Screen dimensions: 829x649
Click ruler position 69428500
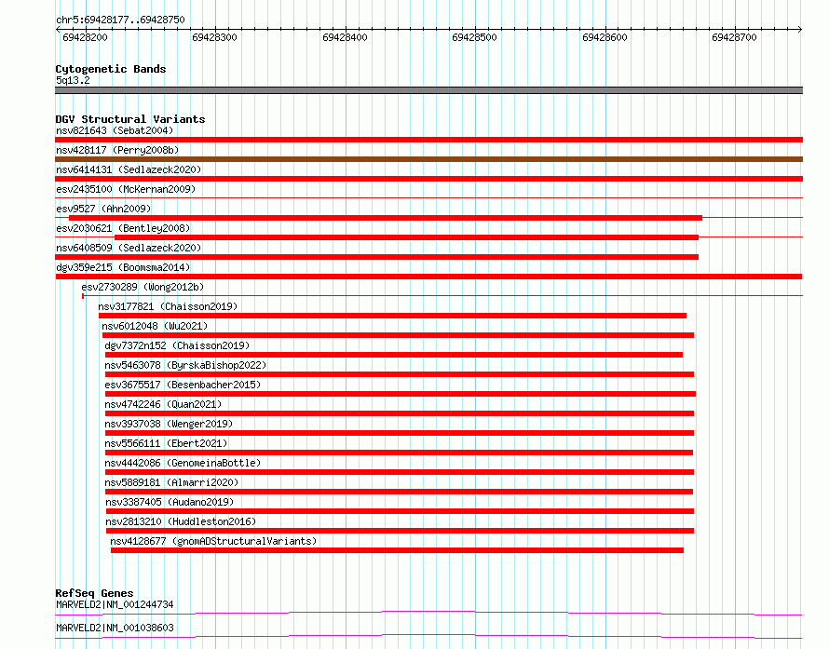[x=474, y=37]
